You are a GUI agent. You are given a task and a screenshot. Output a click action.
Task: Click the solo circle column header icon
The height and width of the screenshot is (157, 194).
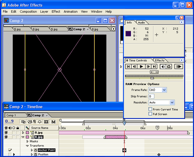coord(14,128)
